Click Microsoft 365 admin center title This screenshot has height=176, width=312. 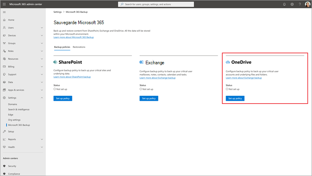(x=26, y=4)
